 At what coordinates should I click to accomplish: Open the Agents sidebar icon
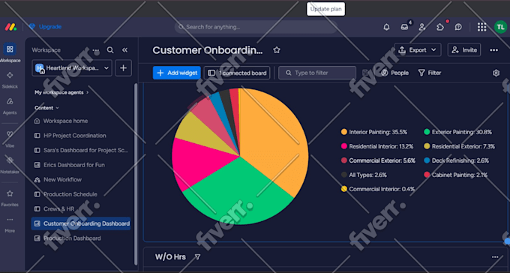pyautogui.click(x=10, y=101)
